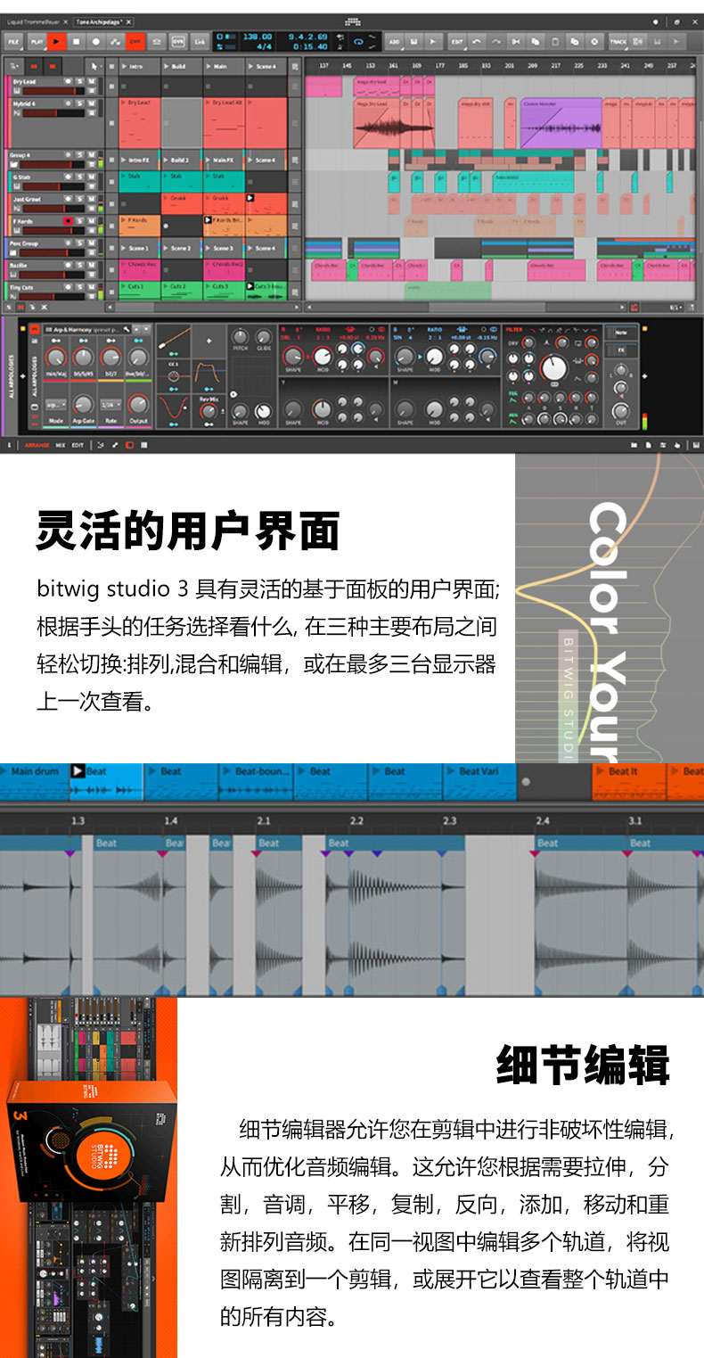
Task: Click the global record button in transport
Action: (x=96, y=41)
